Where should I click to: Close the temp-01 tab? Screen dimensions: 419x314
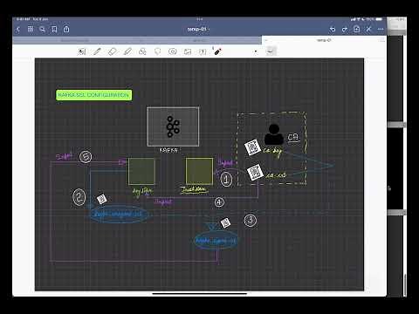(266, 40)
